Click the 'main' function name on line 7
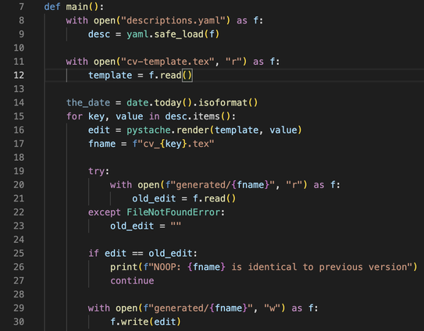The height and width of the screenshot is (331, 424). [77, 6]
